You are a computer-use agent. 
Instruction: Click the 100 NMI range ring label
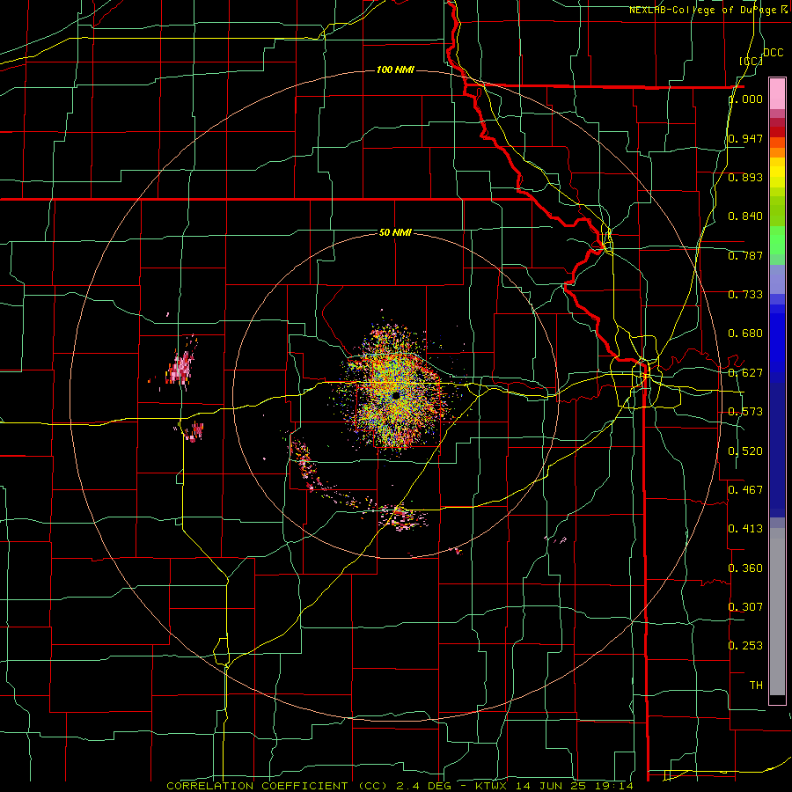(395, 70)
